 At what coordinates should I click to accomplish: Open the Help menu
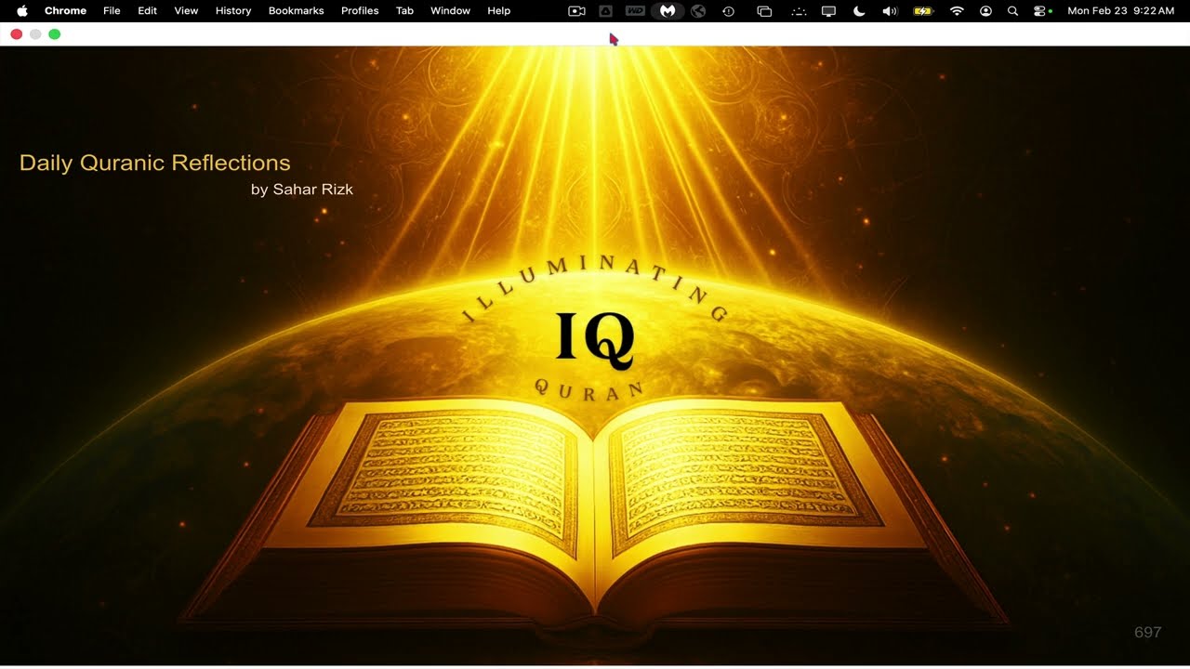499,11
